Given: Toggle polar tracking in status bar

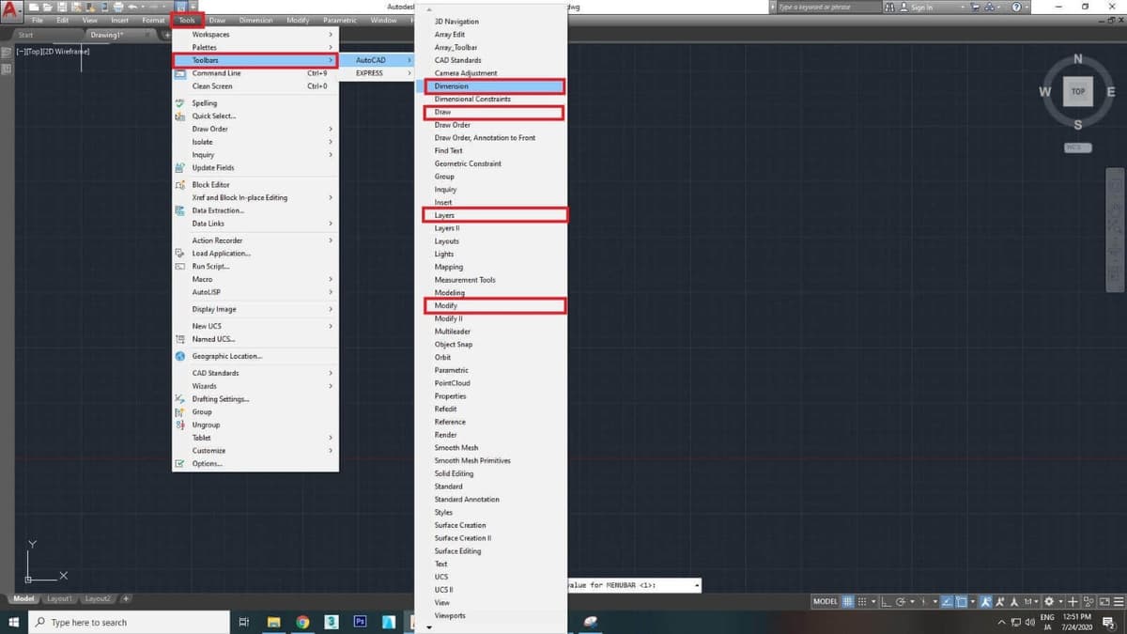Looking at the screenshot, I should (x=900, y=601).
